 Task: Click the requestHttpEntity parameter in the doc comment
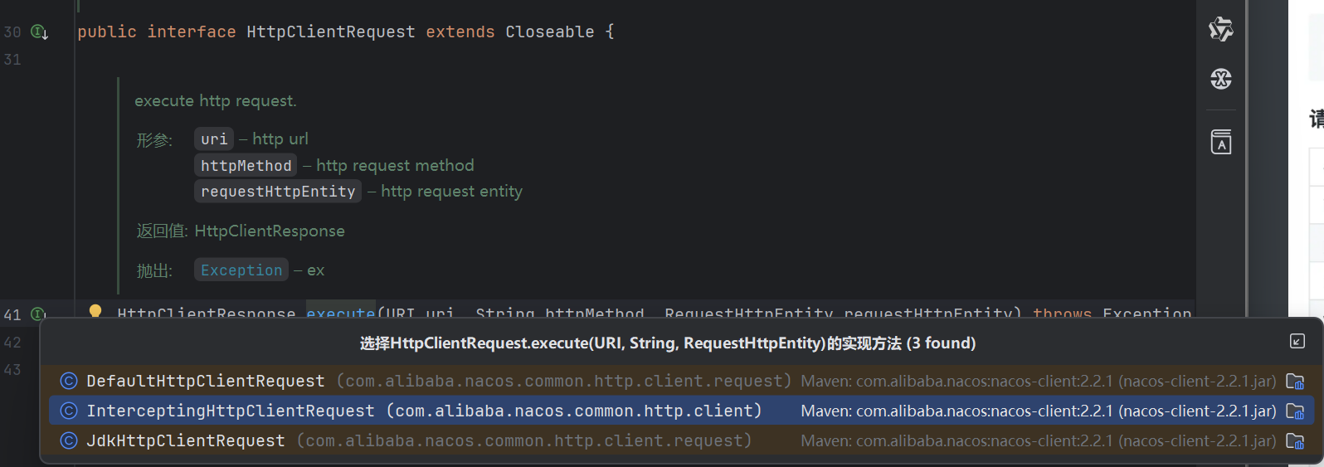tap(278, 192)
